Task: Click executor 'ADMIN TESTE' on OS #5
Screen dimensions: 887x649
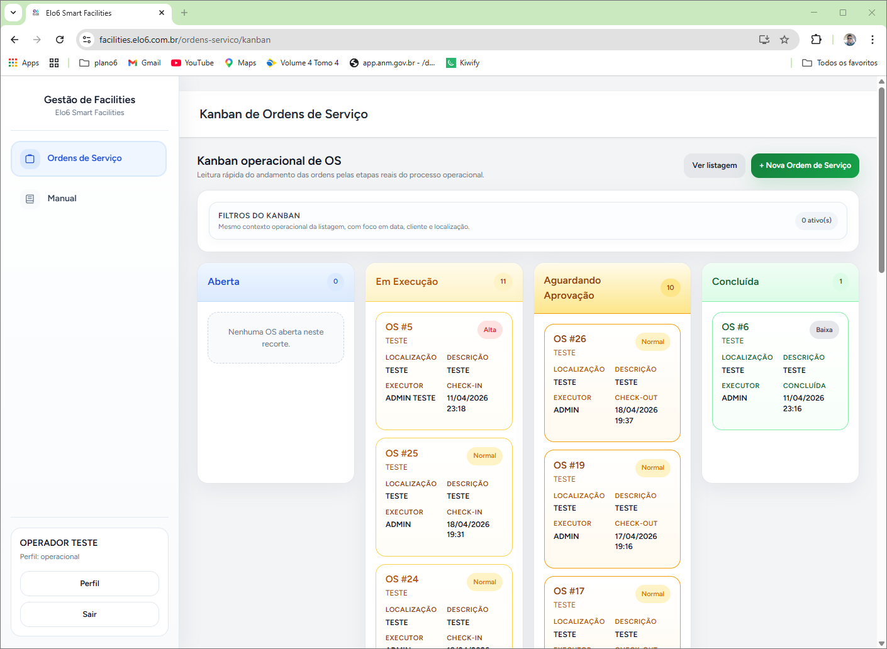Action: coord(410,398)
